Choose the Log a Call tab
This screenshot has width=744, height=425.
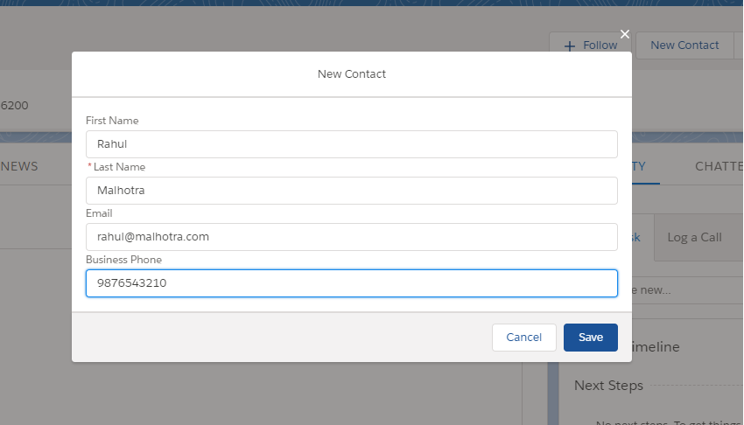click(x=694, y=237)
